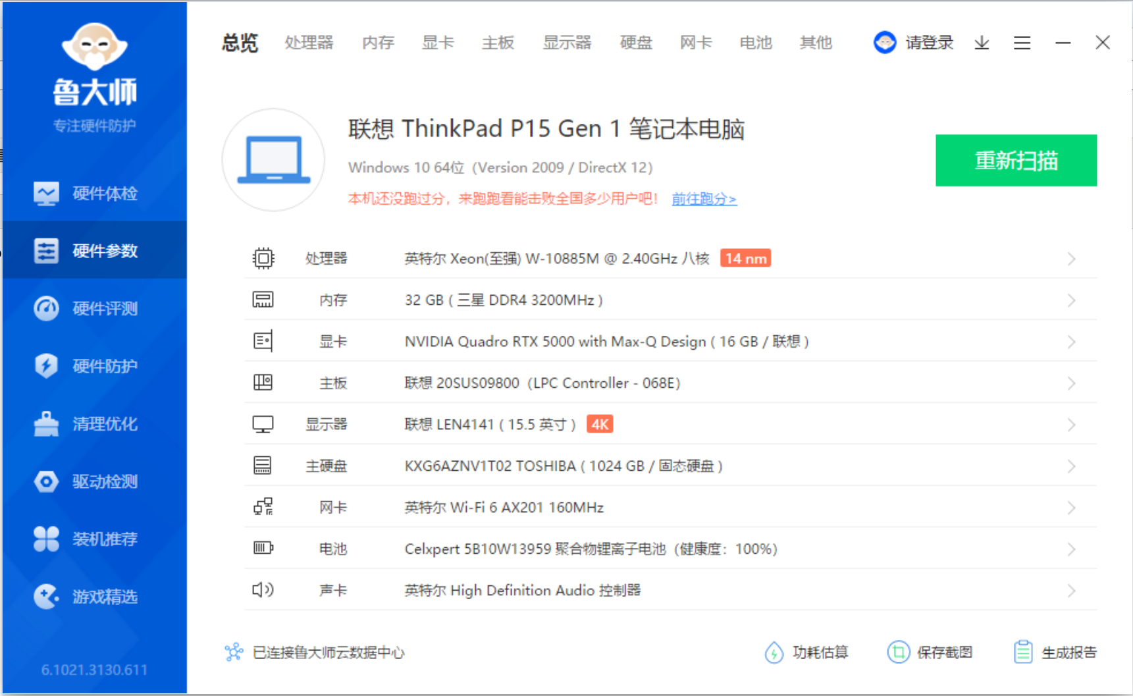Expand the 网卡 Wi-Fi 6 row chevron
Image resolution: width=1133 pixels, height=696 pixels.
click(x=1072, y=508)
